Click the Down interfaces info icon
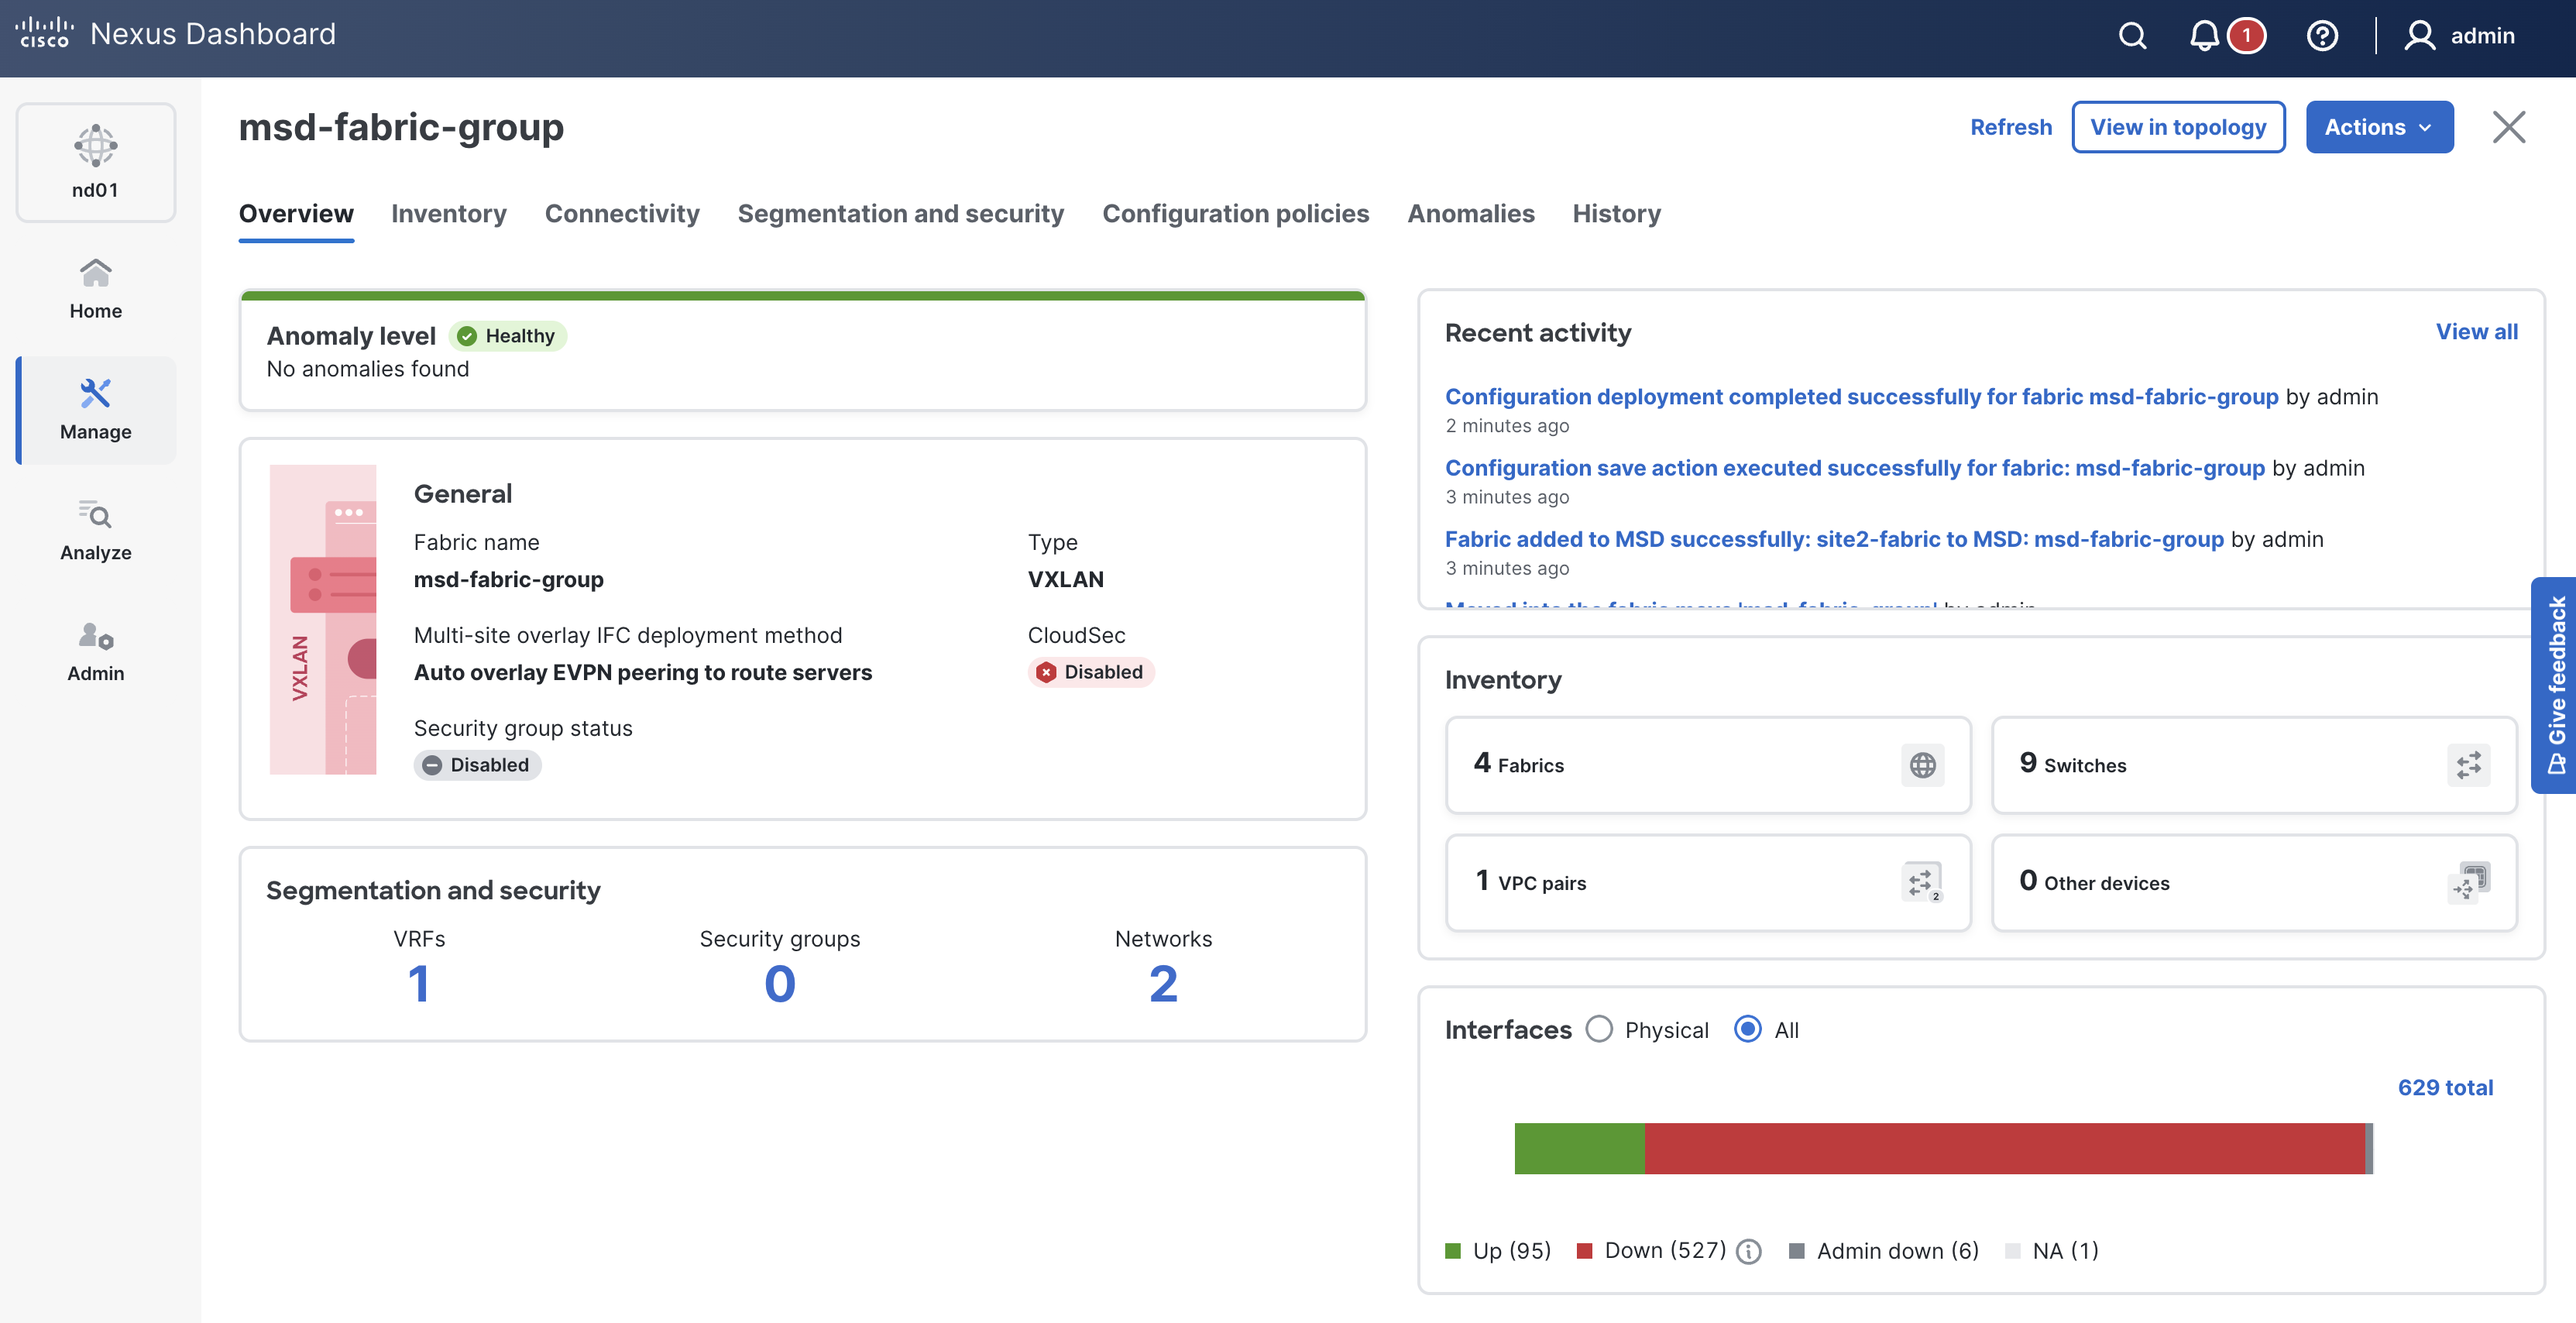The image size is (2576, 1323). tap(1748, 1251)
